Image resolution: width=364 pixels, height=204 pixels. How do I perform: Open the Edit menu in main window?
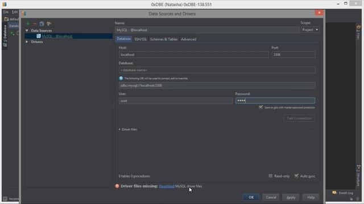15,12
